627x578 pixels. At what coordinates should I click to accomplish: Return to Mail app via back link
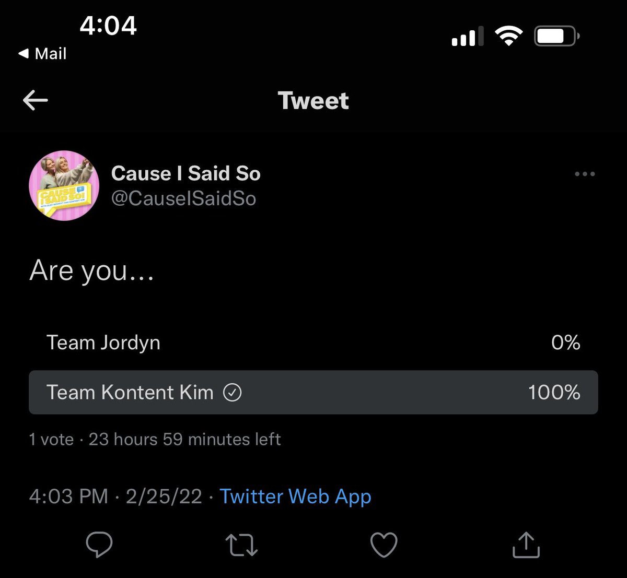[42, 54]
